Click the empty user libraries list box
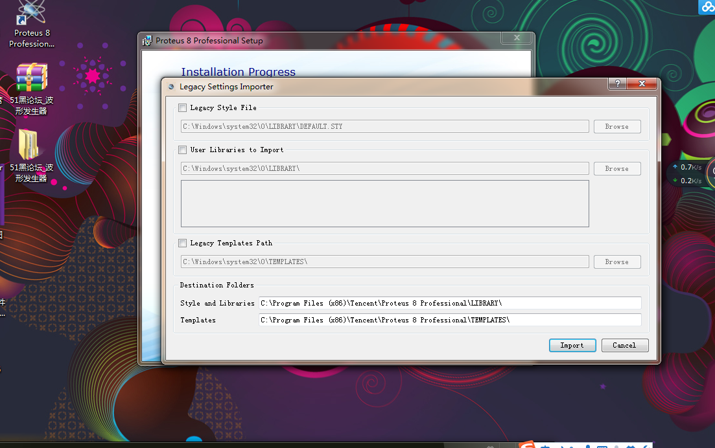 pos(385,203)
